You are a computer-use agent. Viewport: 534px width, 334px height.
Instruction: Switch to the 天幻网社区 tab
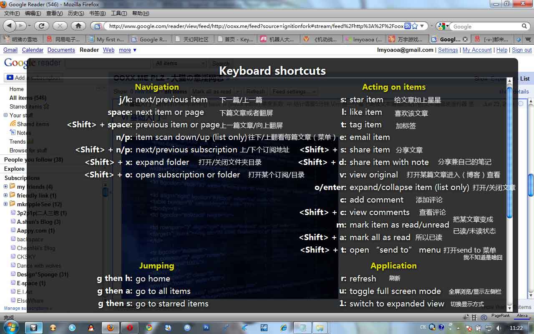(x=193, y=39)
